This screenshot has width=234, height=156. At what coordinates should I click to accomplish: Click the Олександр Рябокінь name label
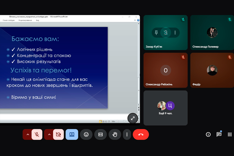pos(159,84)
